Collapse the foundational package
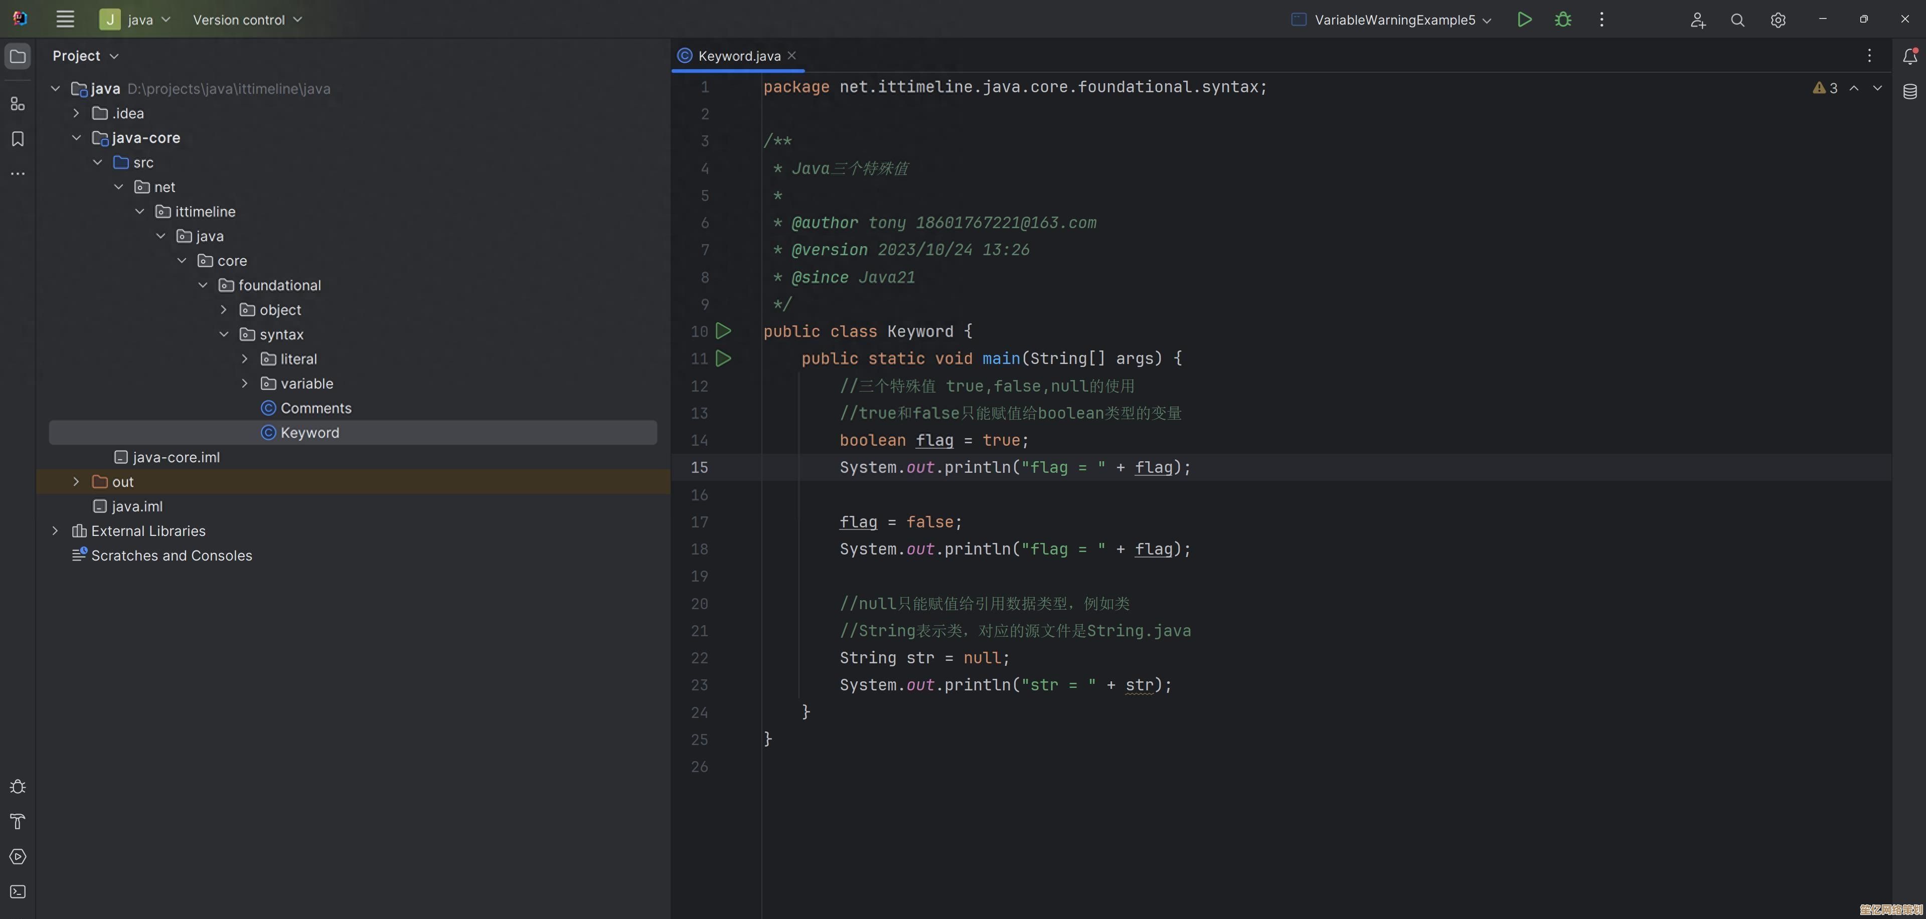1926x919 pixels. click(203, 285)
